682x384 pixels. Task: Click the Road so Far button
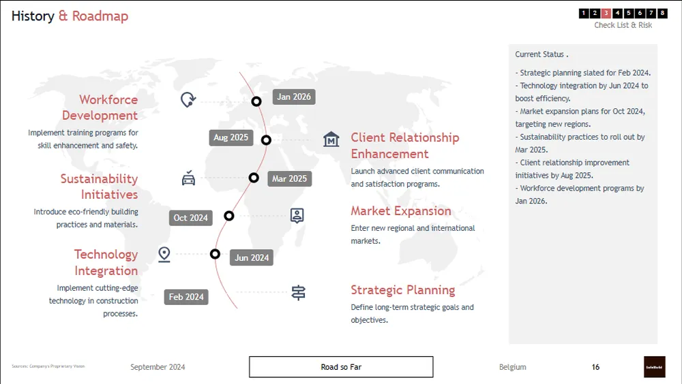pyautogui.click(x=341, y=367)
